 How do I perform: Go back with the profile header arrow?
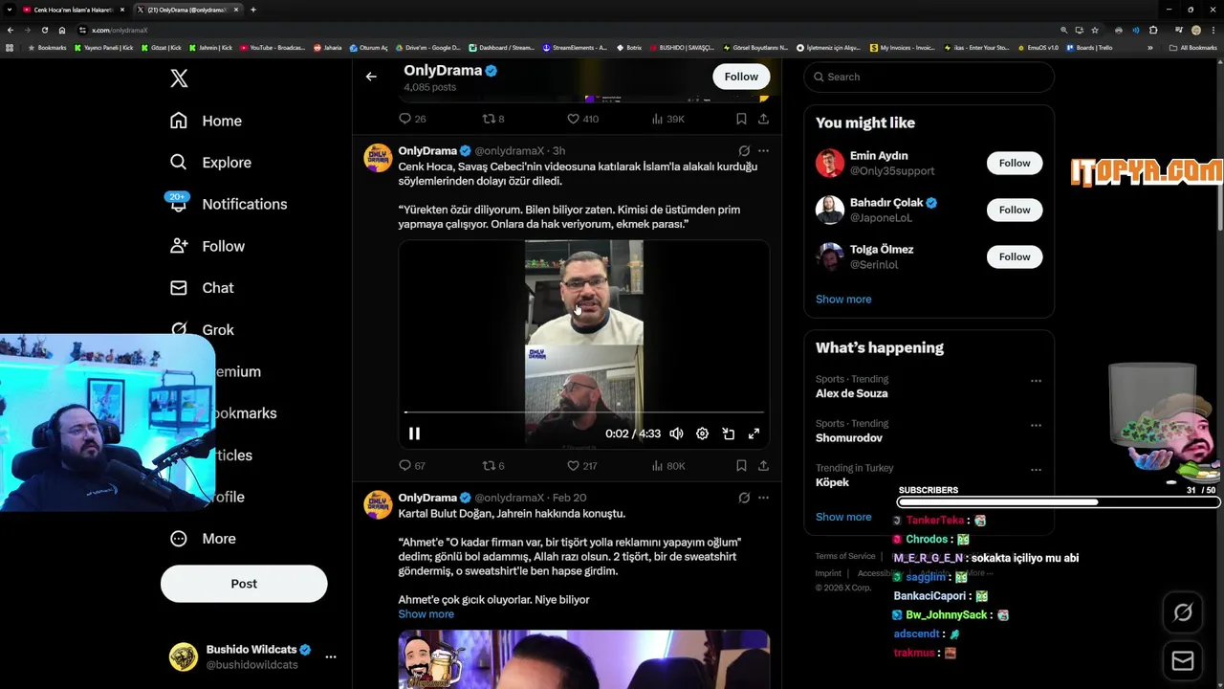(371, 77)
